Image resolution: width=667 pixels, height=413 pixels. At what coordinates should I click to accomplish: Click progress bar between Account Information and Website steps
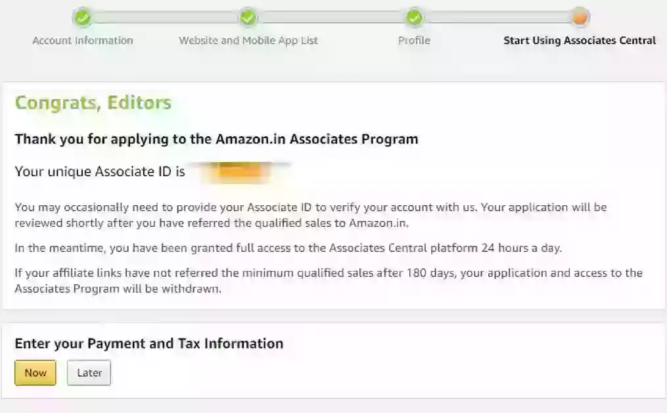click(x=165, y=18)
